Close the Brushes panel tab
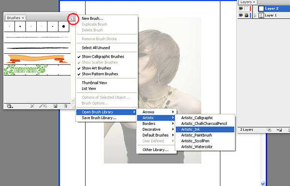Image resolution: width=290 pixels, height=186 pixels. pyautogui.click(x=23, y=18)
